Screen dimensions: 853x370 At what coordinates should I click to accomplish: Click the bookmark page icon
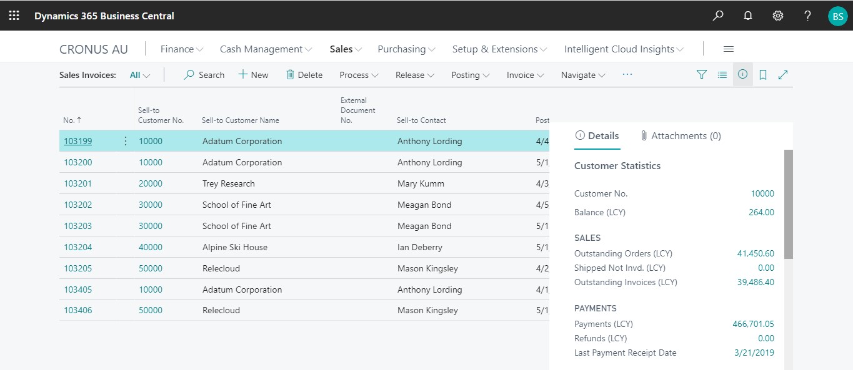pyautogui.click(x=763, y=75)
